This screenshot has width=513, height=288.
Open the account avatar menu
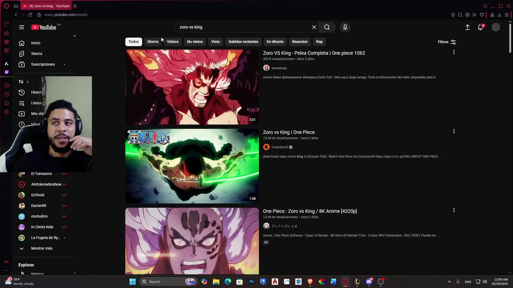[x=496, y=27]
